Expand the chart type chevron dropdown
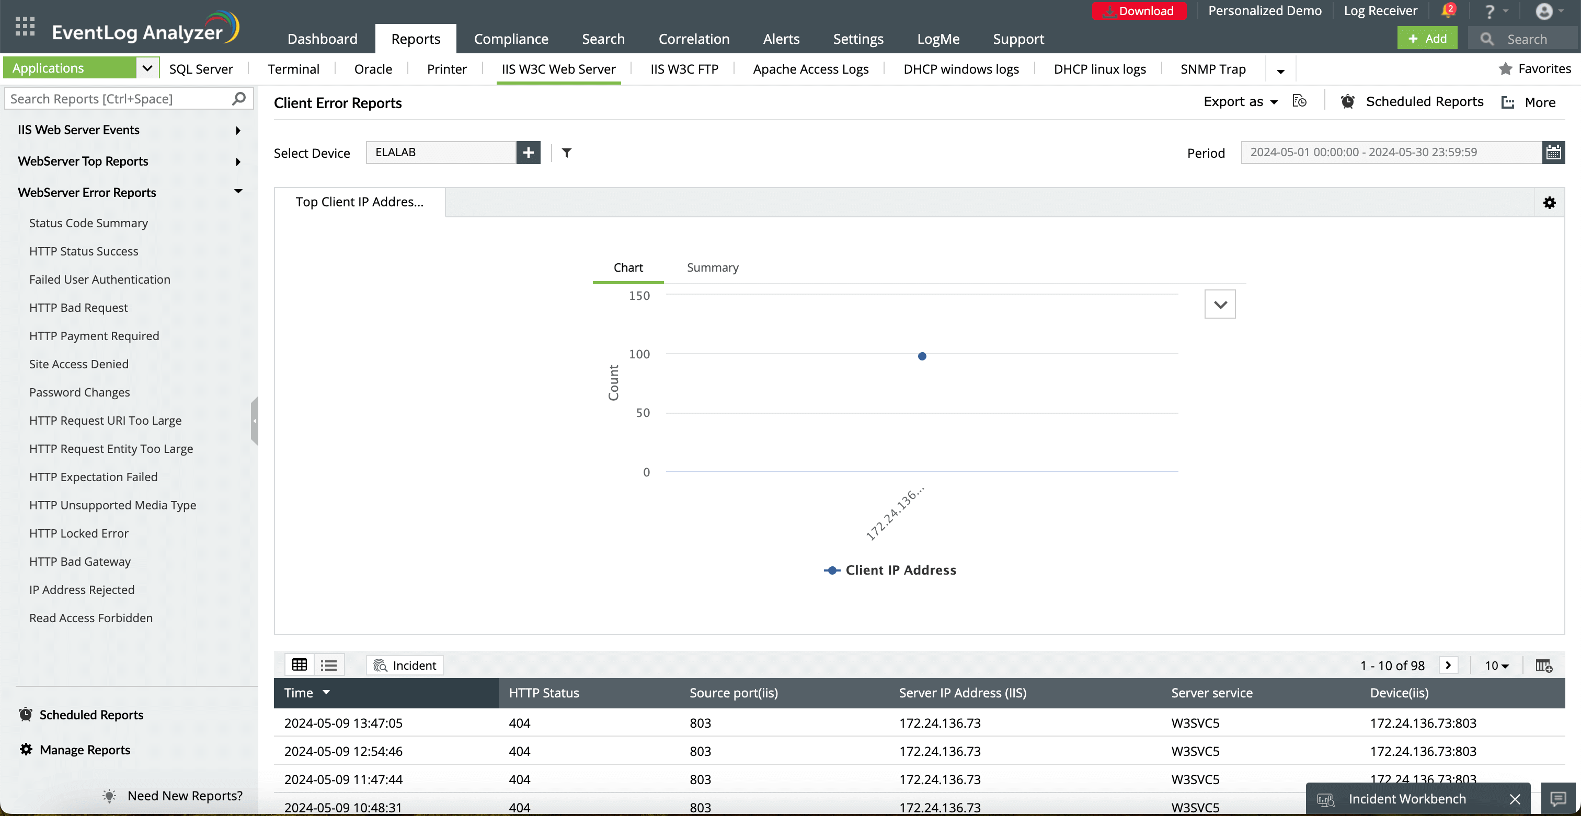 pos(1220,305)
